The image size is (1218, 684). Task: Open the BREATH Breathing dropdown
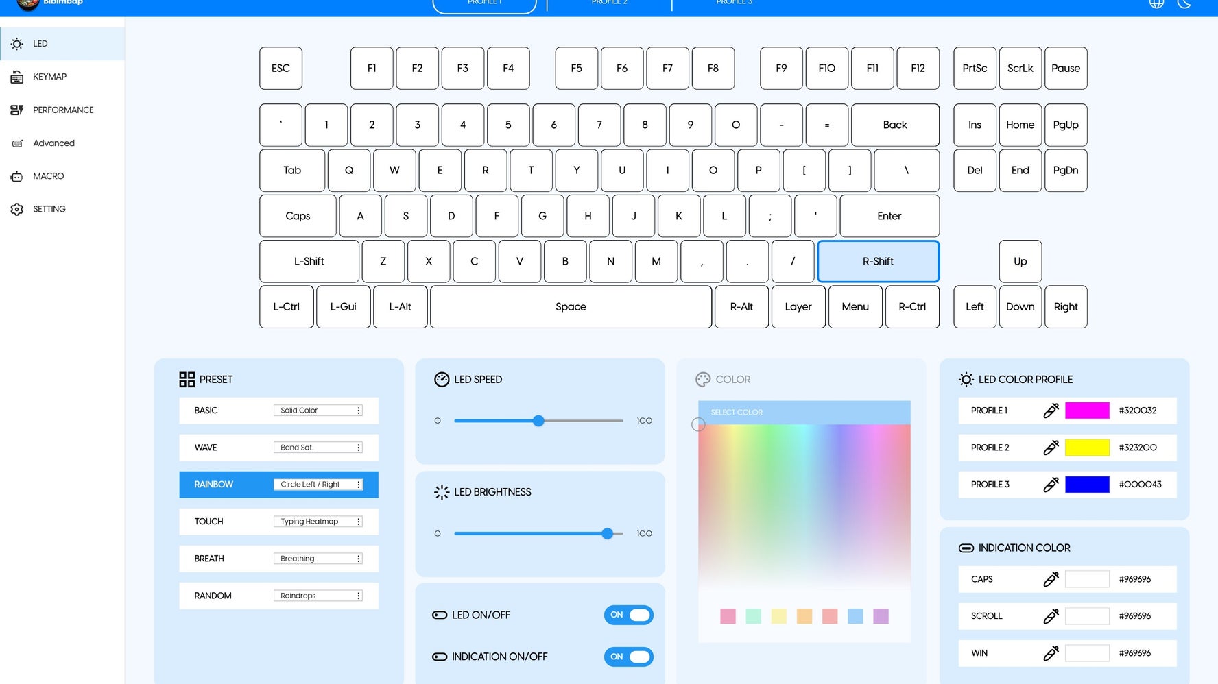click(x=318, y=559)
